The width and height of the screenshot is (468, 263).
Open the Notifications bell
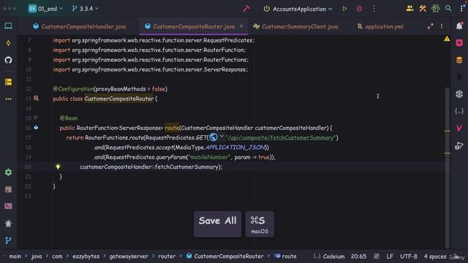click(x=459, y=26)
